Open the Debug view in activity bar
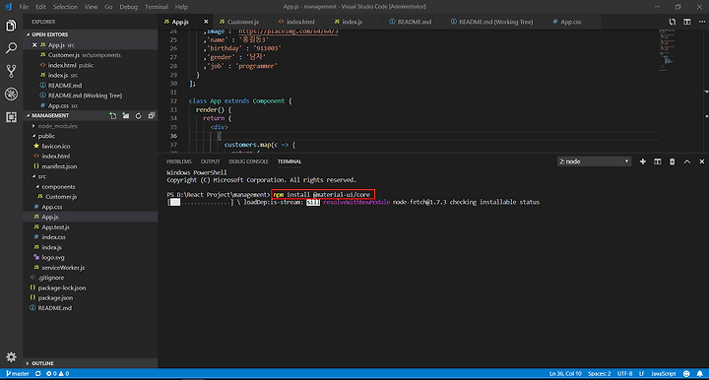Viewport: 709px width, 380px height. click(x=11, y=94)
